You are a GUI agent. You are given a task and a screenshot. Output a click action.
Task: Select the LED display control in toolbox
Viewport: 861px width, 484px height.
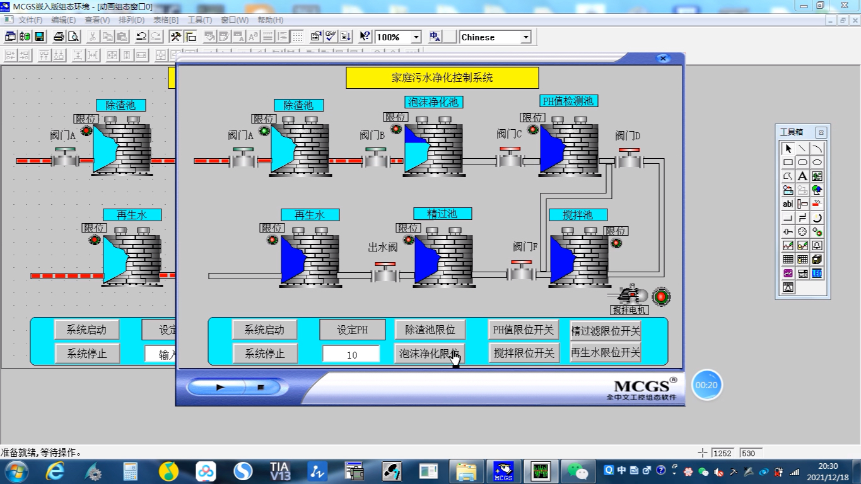click(816, 272)
